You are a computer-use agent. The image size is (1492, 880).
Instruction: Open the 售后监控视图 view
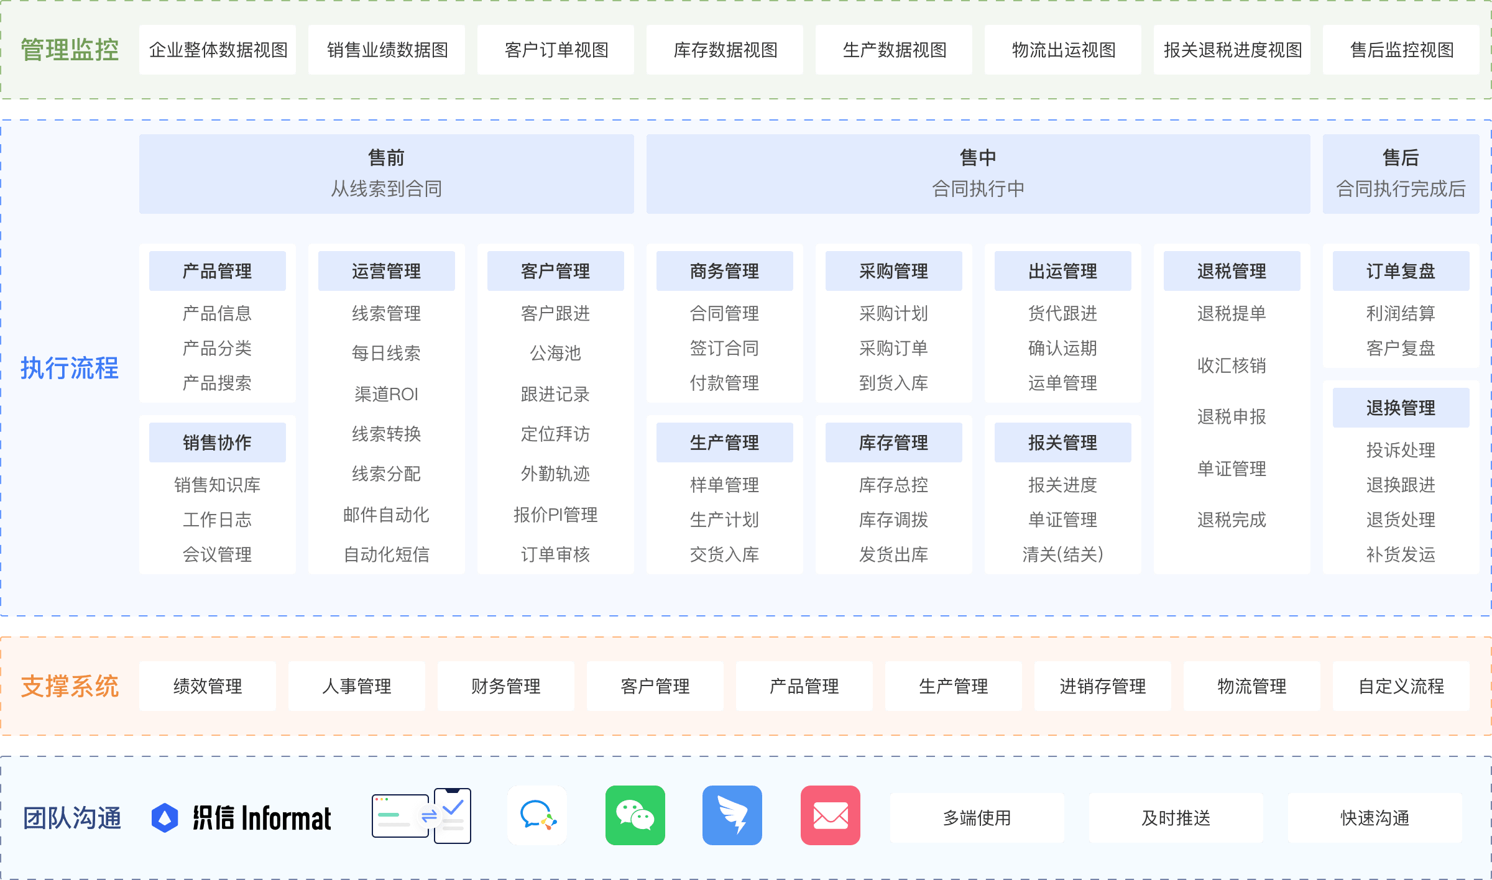1401,50
